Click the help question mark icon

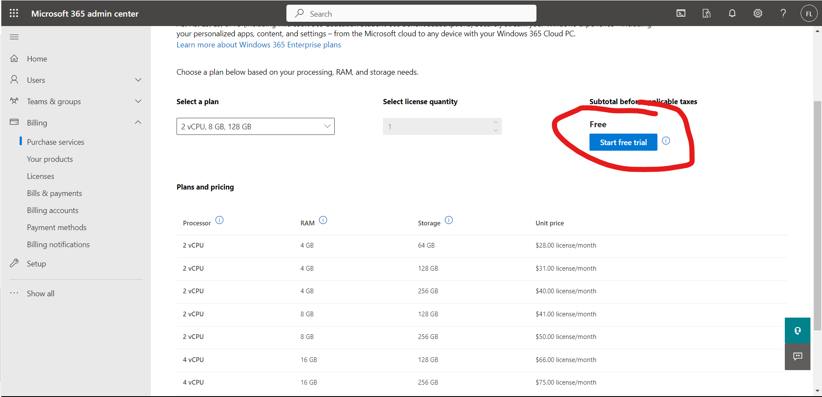click(783, 13)
